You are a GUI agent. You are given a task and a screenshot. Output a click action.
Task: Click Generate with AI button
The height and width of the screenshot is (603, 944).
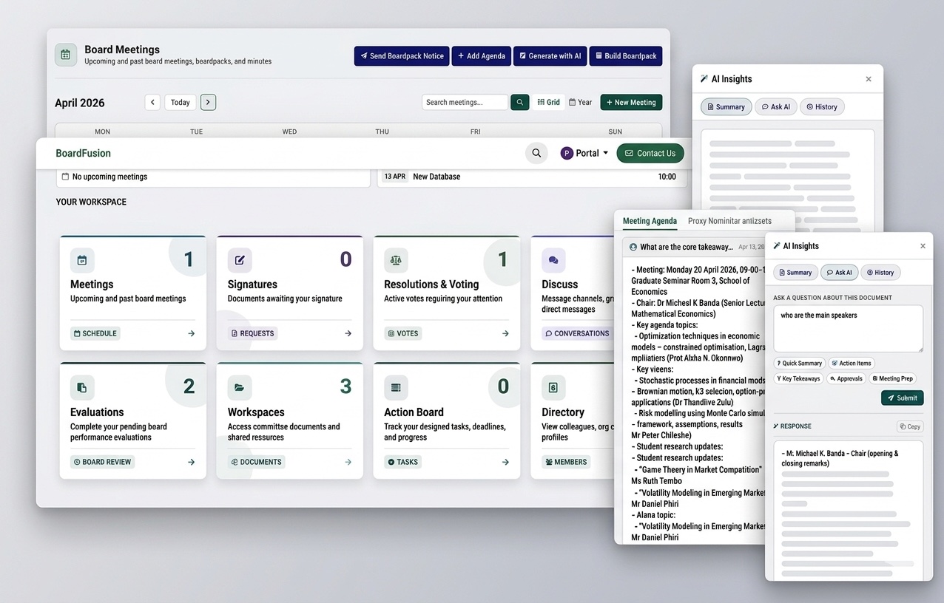coord(550,56)
